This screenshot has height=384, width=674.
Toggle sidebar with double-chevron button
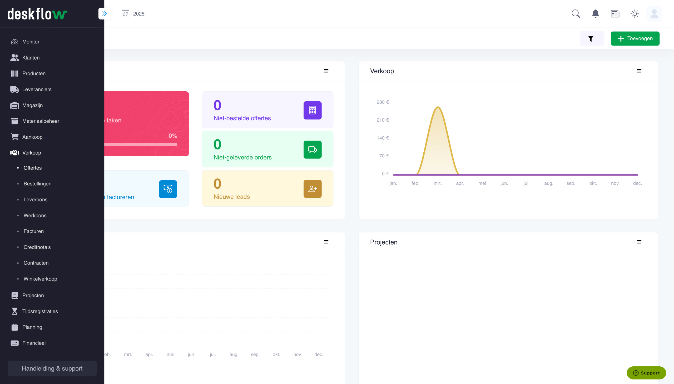click(x=104, y=14)
